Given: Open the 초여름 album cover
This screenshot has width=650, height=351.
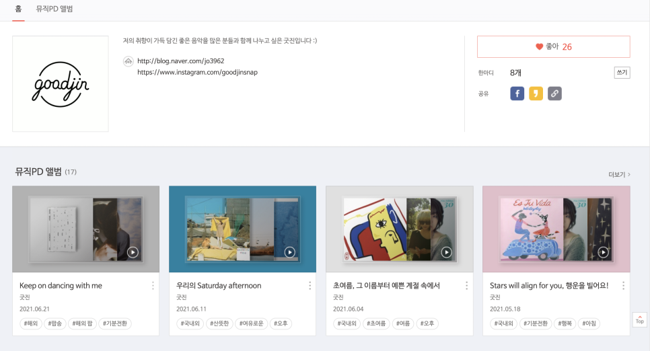Looking at the screenshot, I should pyautogui.click(x=400, y=229).
